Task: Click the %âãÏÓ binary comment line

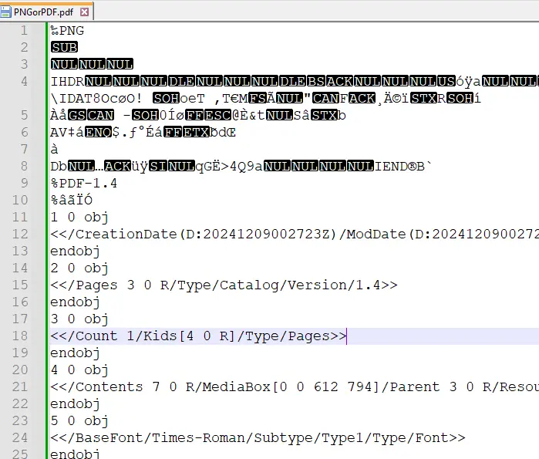Action: (72, 200)
